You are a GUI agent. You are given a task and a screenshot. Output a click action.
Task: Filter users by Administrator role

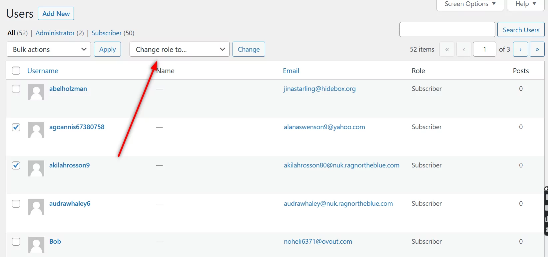pos(55,33)
